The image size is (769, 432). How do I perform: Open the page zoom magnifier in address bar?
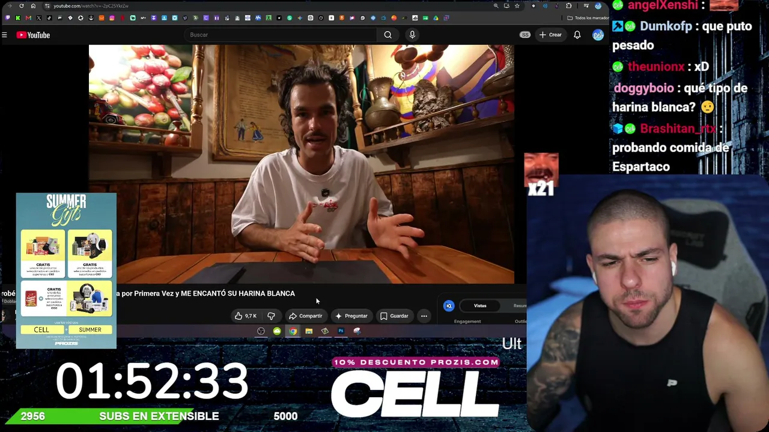point(496,6)
